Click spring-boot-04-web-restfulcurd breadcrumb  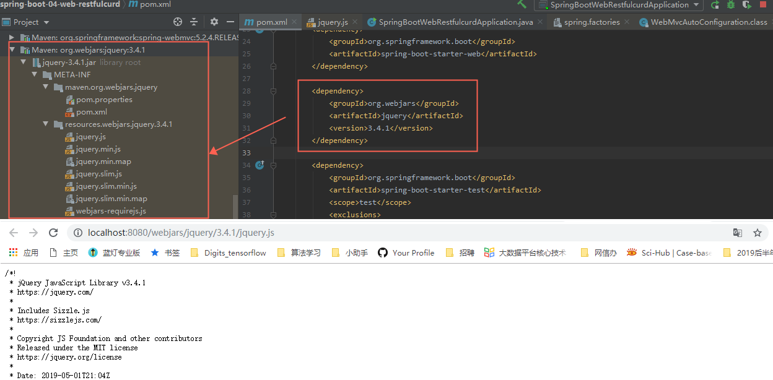60,4
